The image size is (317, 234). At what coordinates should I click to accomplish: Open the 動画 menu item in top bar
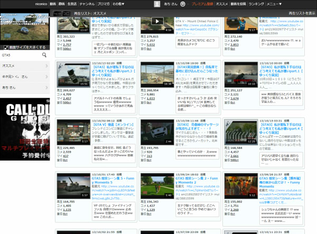(x=53, y=4)
